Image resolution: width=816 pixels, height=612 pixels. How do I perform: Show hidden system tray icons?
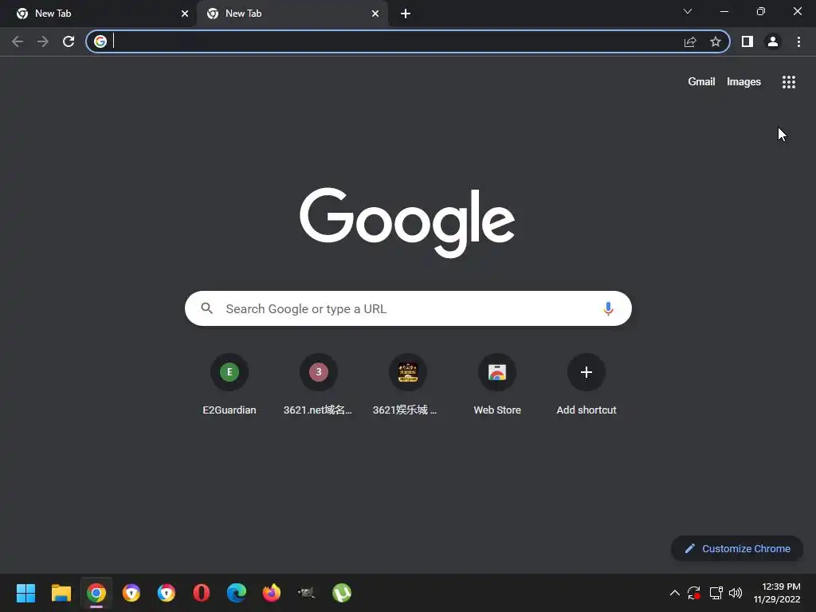click(x=674, y=593)
